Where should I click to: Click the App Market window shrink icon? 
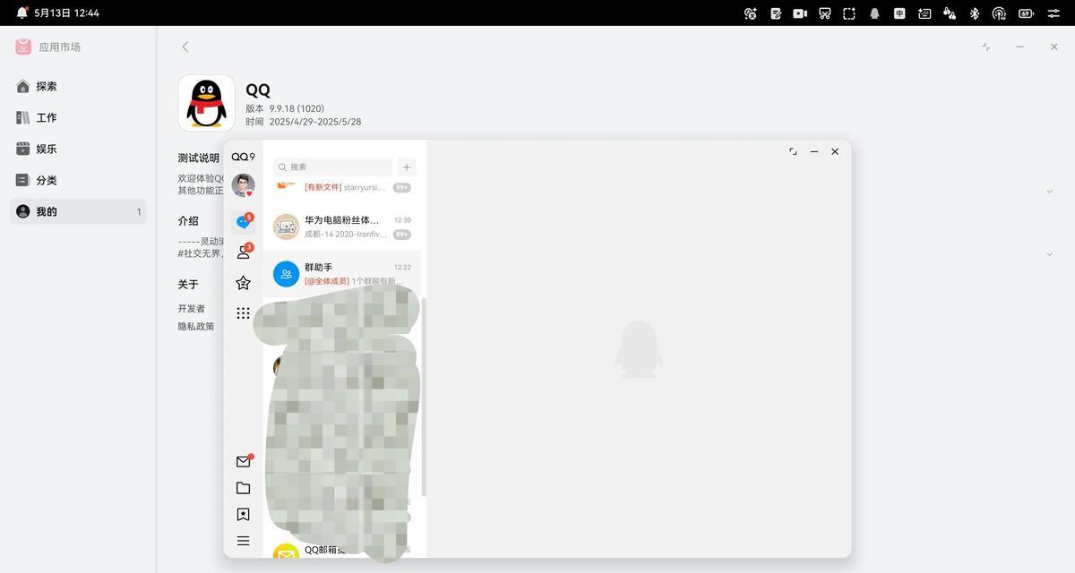pos(986,47)
